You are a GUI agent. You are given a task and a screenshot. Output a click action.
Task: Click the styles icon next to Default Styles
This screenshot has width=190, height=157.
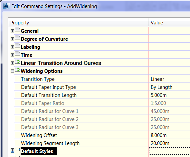[18, 150]
